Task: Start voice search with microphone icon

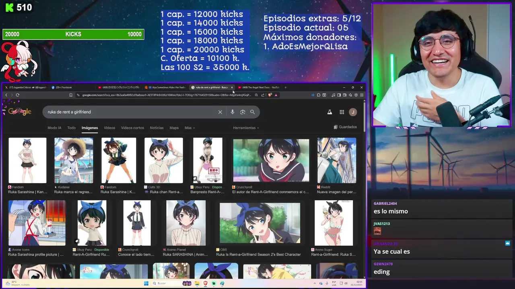Action: pyautogui.click(x=232, y=112)
